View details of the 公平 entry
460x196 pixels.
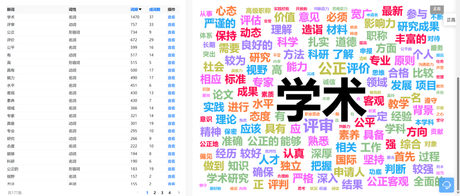point(171,48)
